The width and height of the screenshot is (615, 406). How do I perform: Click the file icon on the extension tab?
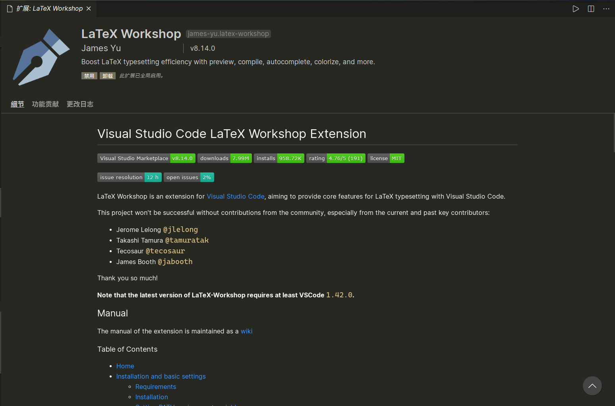tap(10, 9)
